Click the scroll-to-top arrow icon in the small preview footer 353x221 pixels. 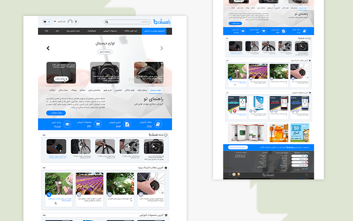pos(306,175)
